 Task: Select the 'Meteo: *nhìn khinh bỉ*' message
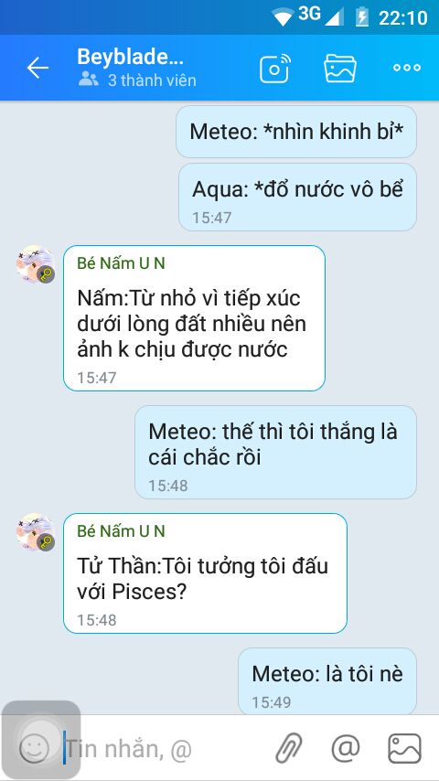coord(296,132)
